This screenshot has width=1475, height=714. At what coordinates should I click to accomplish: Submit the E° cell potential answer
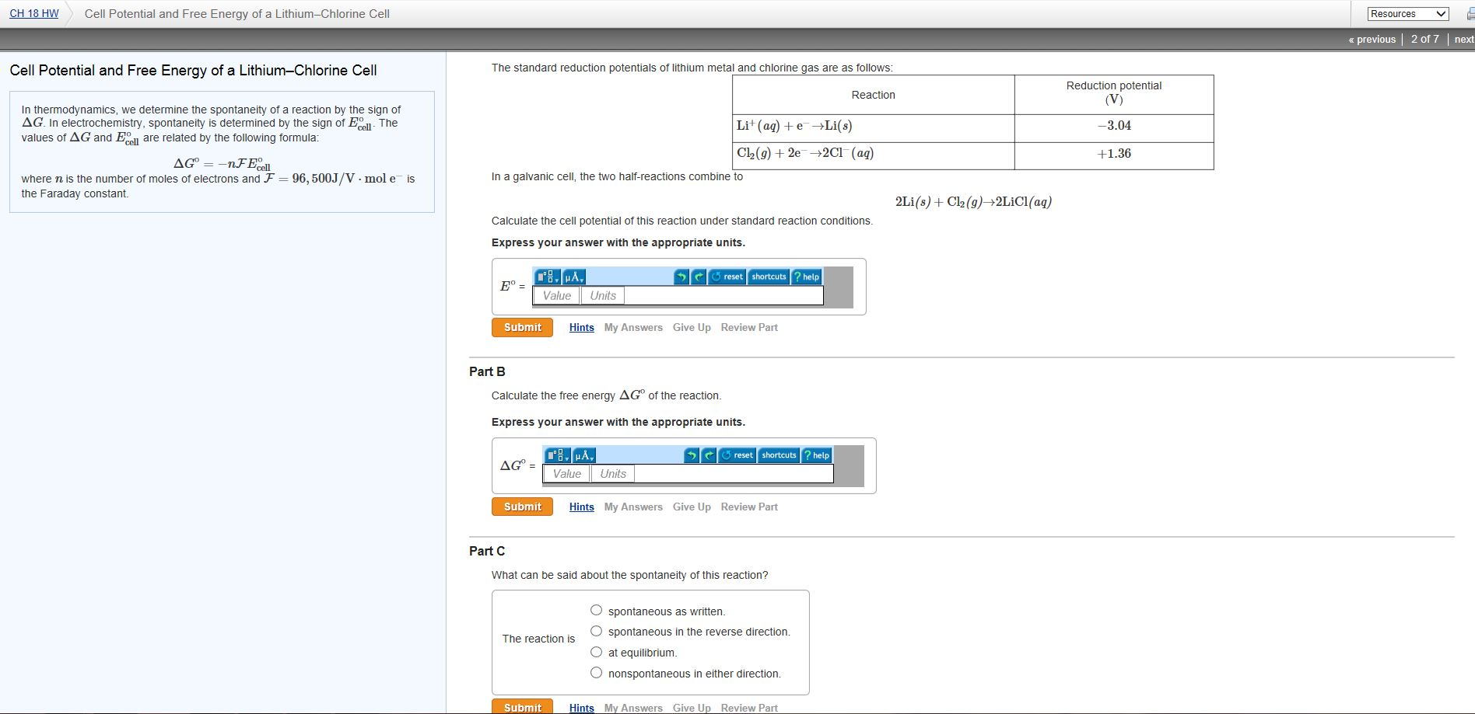point(522,327)
